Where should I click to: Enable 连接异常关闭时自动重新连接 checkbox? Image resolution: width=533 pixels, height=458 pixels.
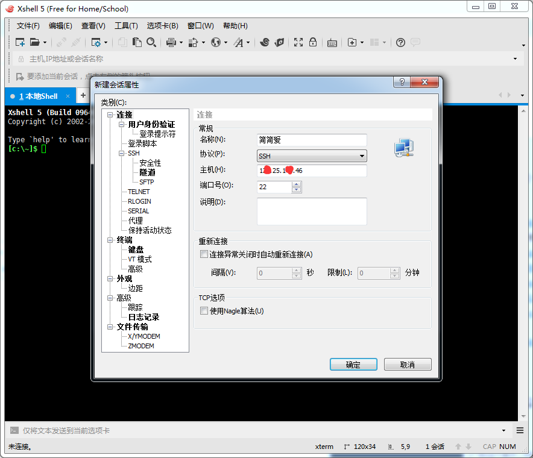pyautogui.click(x=204, y=254)
